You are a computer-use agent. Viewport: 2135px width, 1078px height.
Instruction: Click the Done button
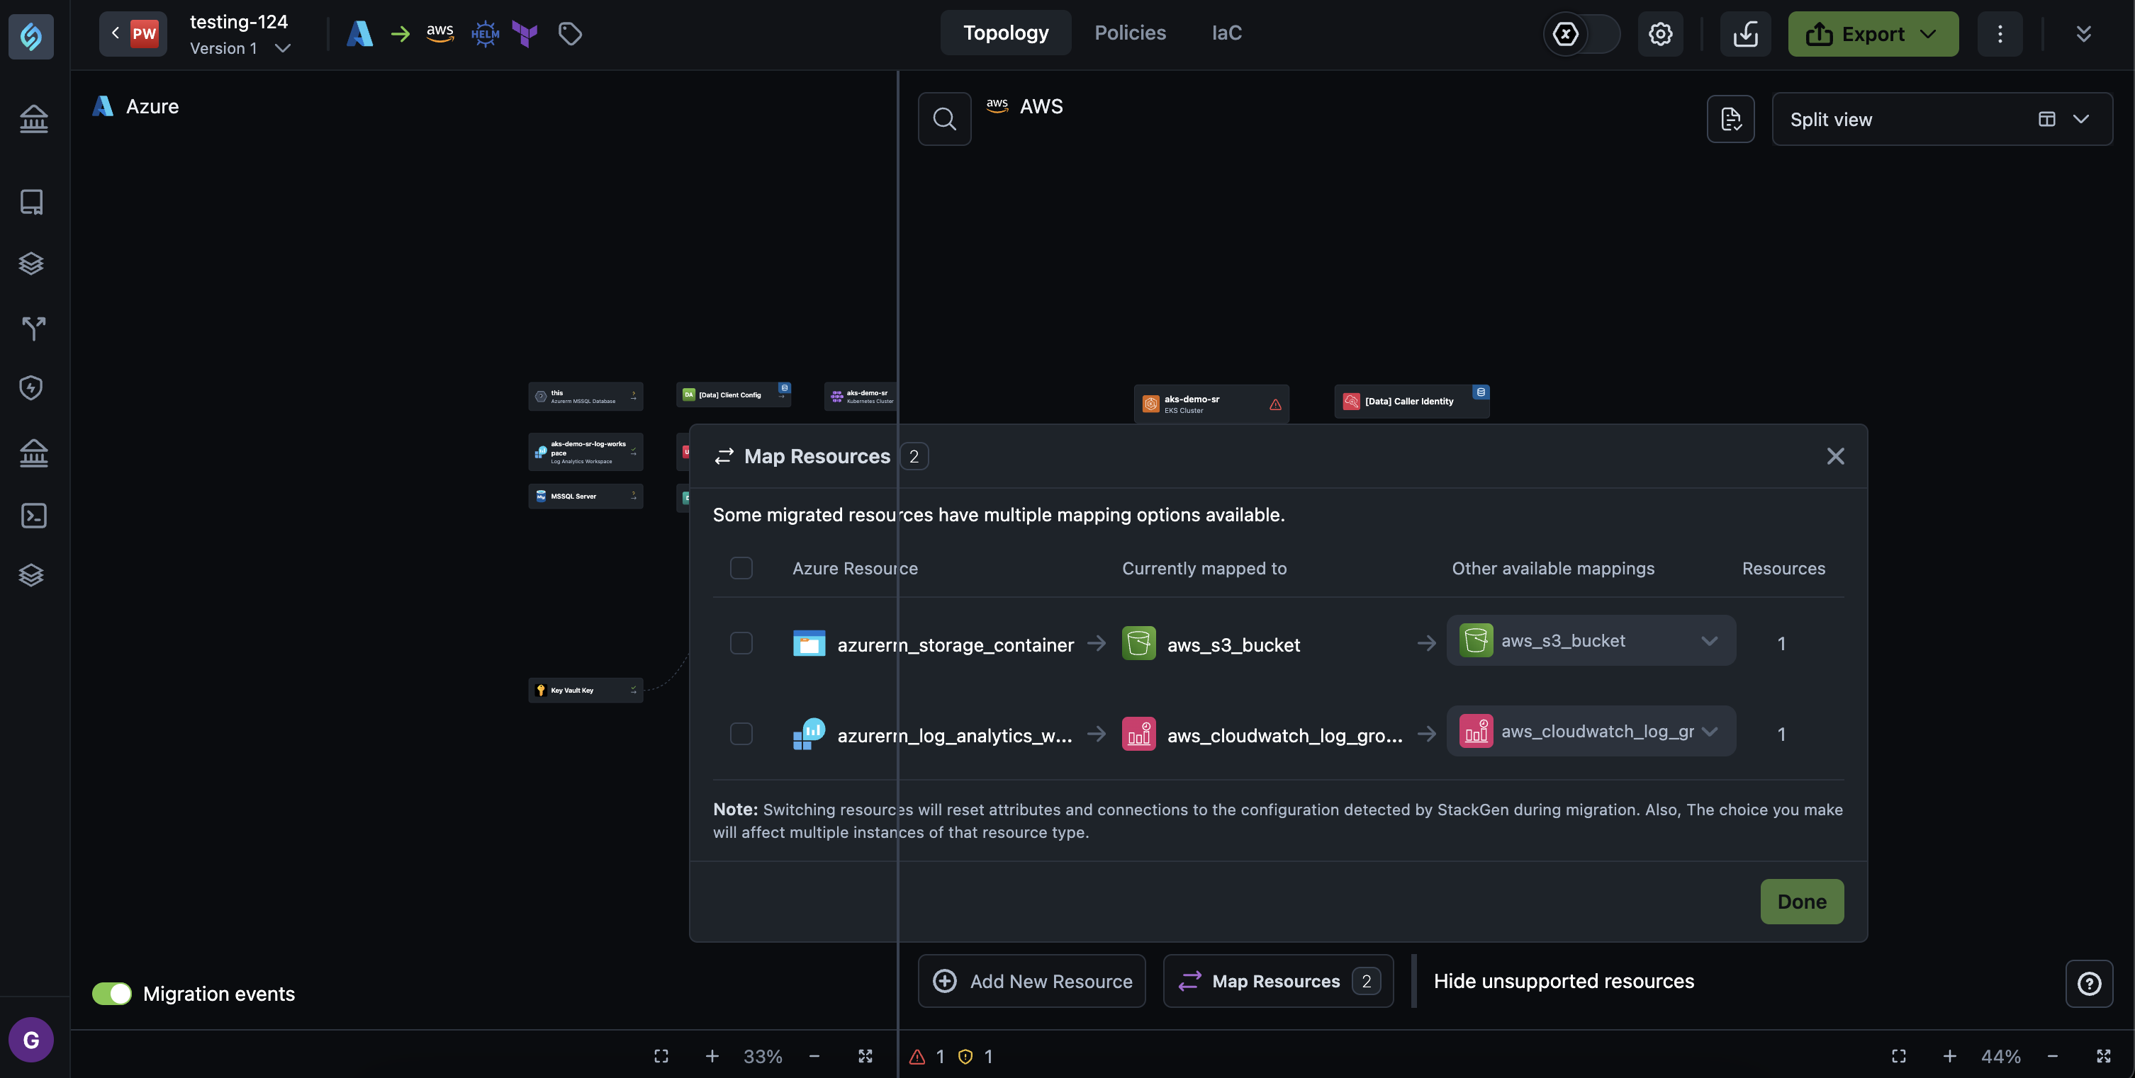click(x=1802, y=902)
